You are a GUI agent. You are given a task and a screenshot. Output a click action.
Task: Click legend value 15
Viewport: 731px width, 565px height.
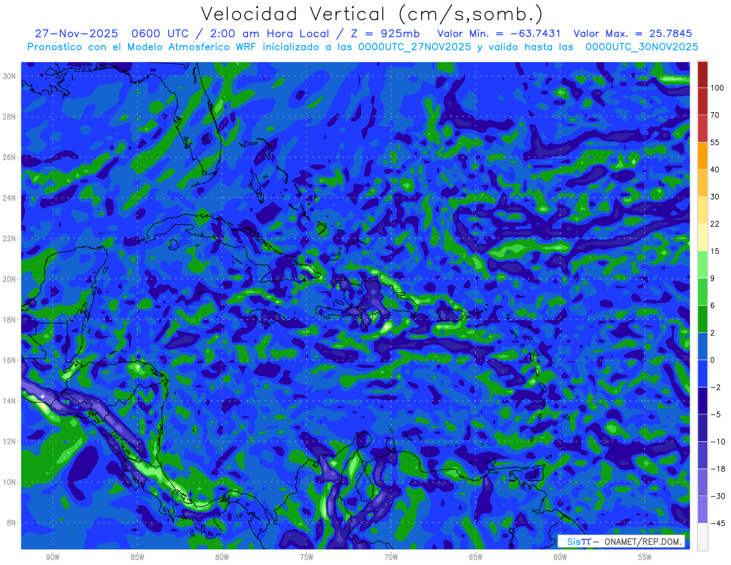coord(715,251)
